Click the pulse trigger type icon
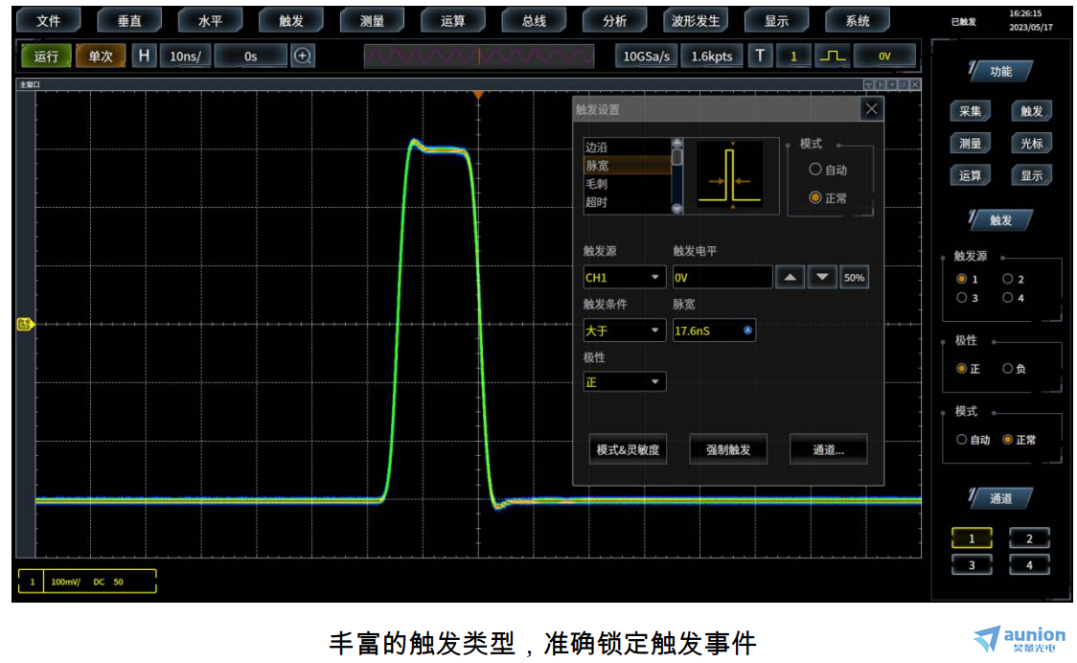 tap(832, 57)
